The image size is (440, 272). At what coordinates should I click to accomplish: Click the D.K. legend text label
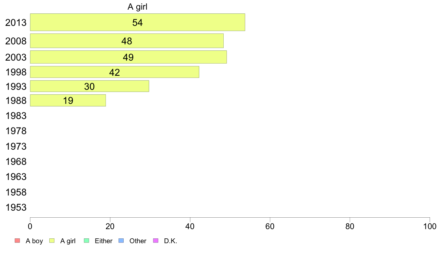coord(171,241)
